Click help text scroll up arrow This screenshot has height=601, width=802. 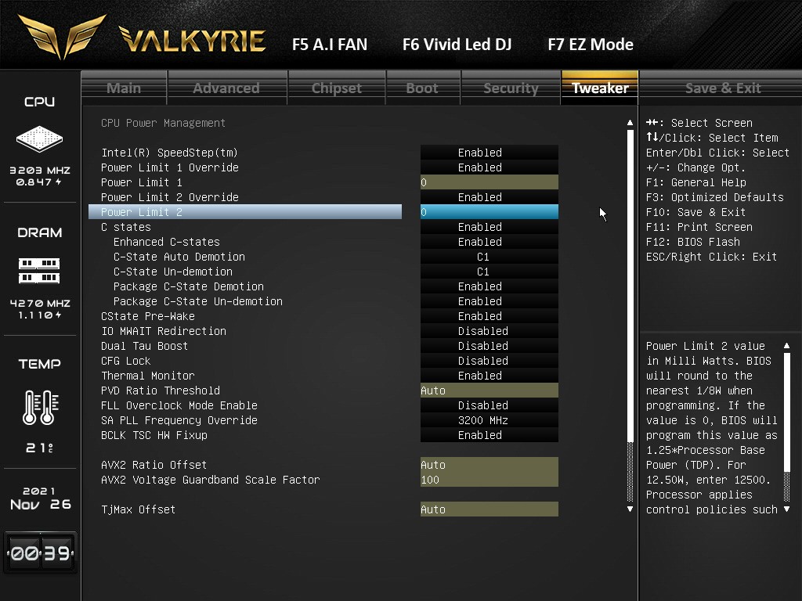click(x=786, y=346)
